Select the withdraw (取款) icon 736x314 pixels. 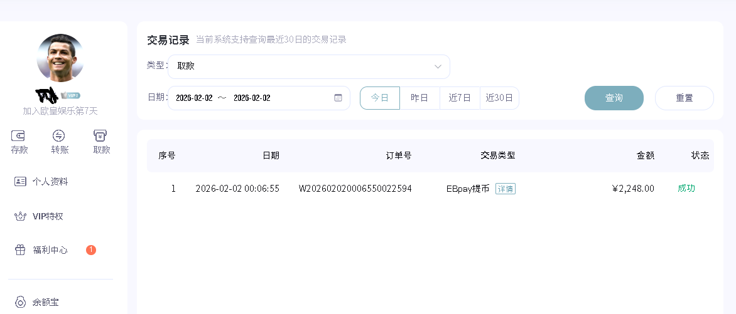[x=100, y=136]
